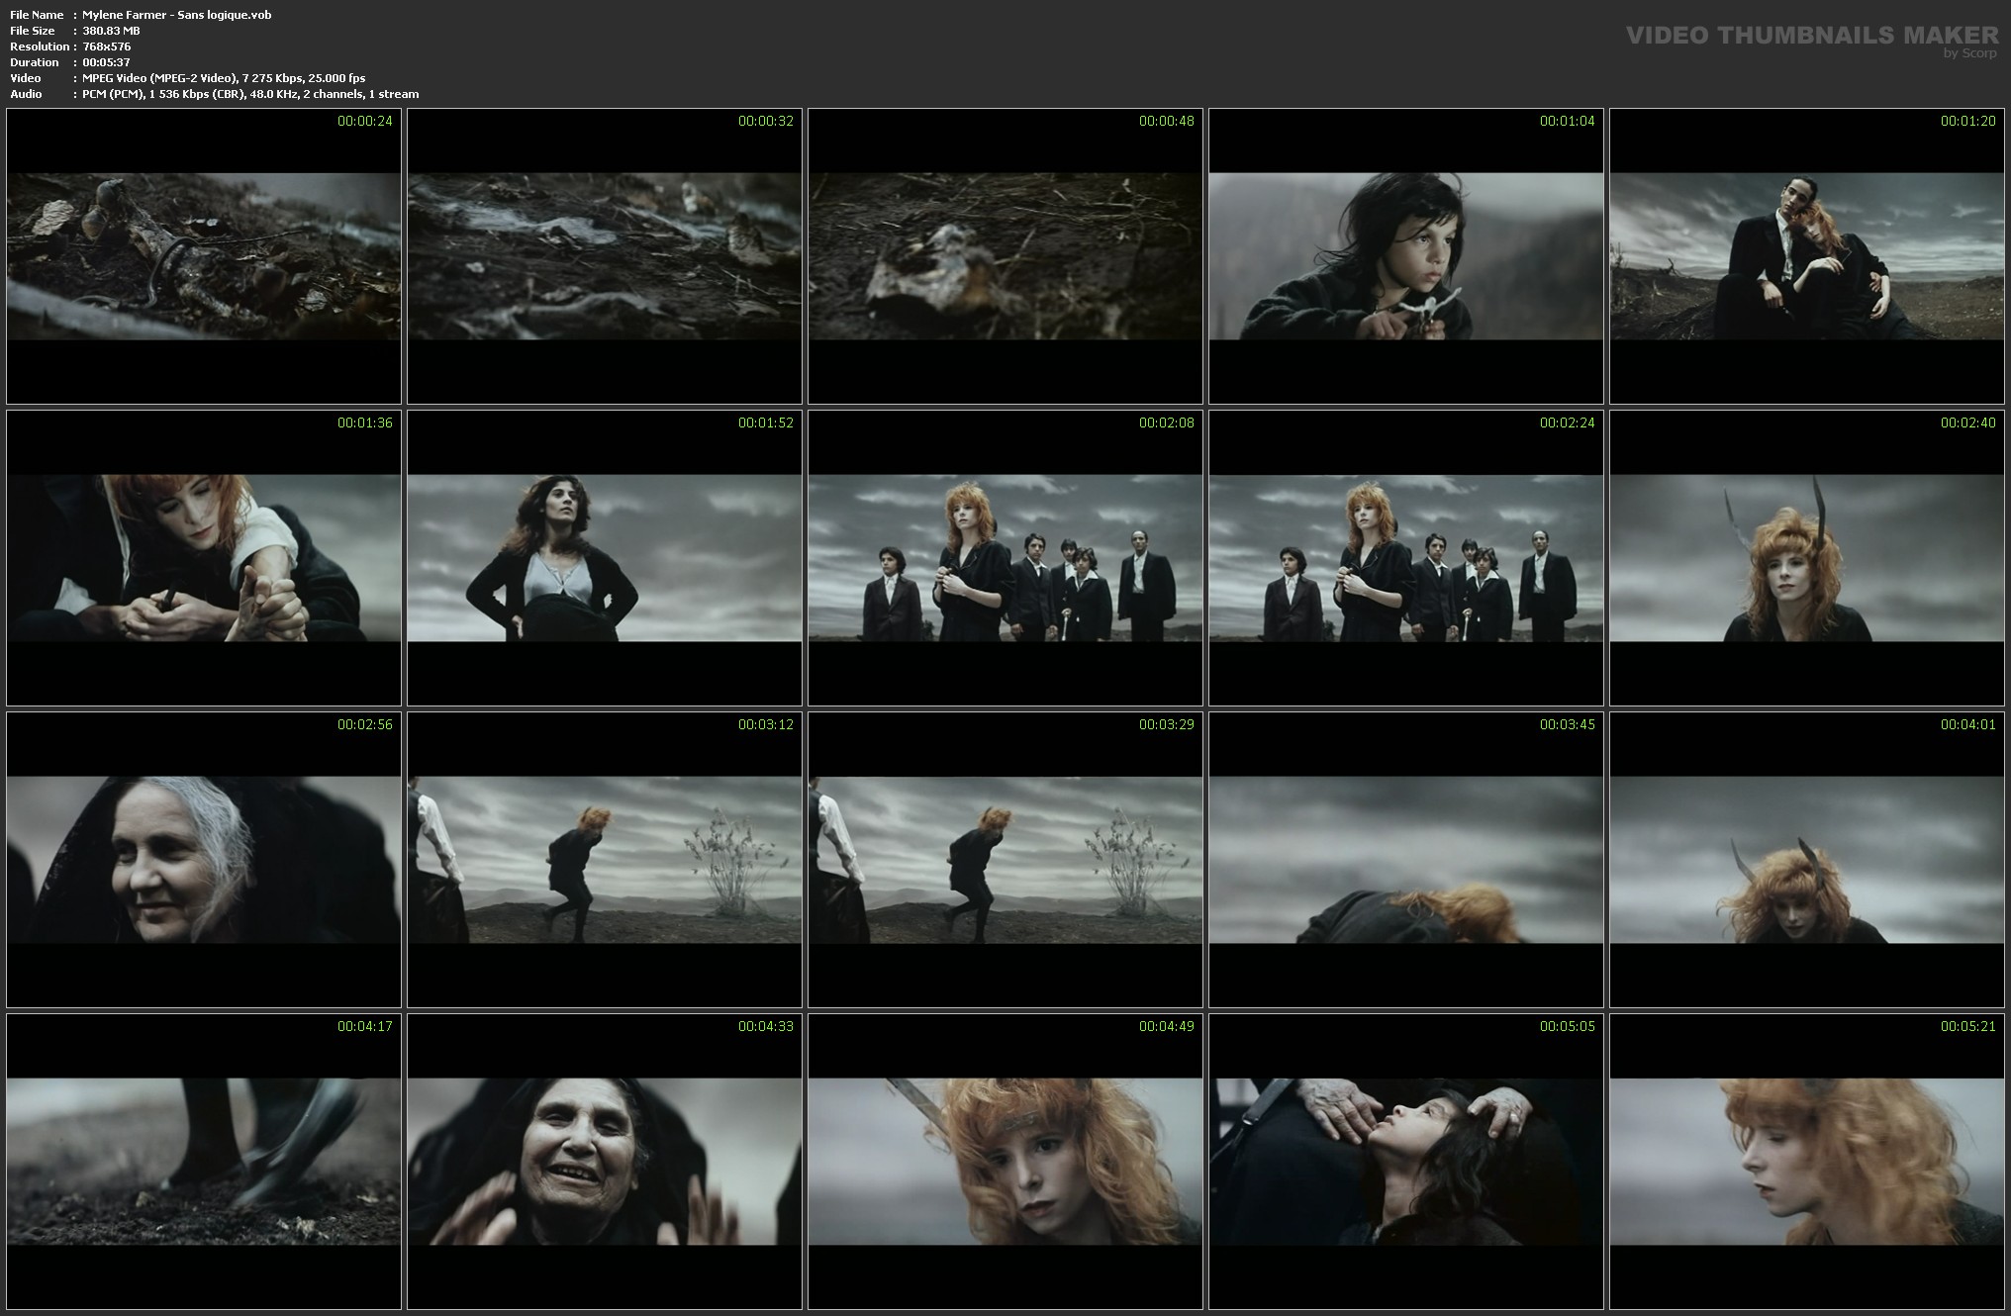Click the timestamp label '00:03:29'
The image size is (2011, 1316).
click(1167, 724)
